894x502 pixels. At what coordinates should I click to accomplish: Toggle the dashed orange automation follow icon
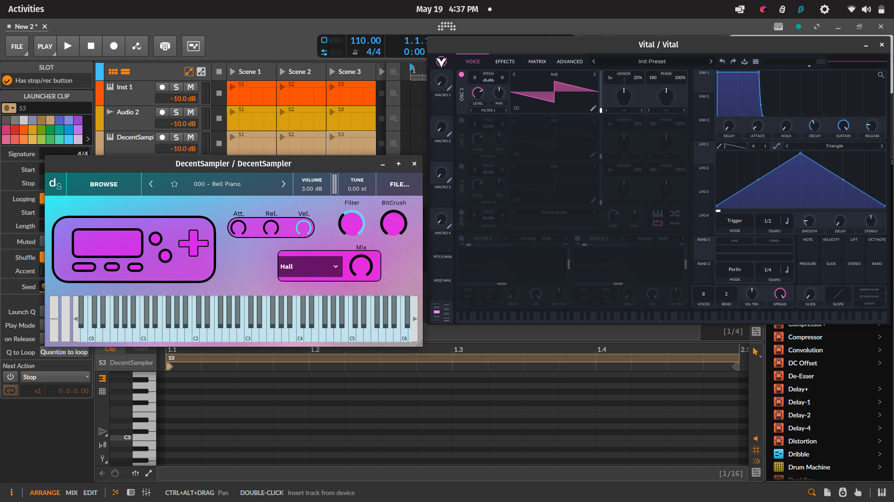pos(189,72)
